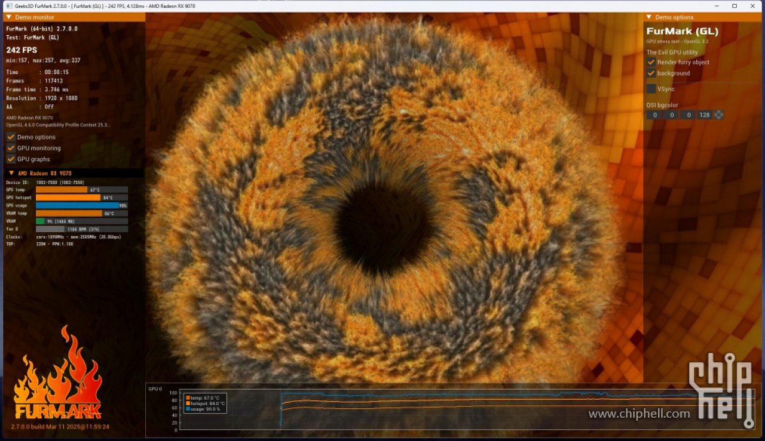The width and height of the screenshot is (765, 441).
Task: Close the FurMark window
Action: [752, 6]
